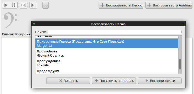Select the song Про любовь
194x94 pixels.
pyautogui.click(x=107, y=53)
